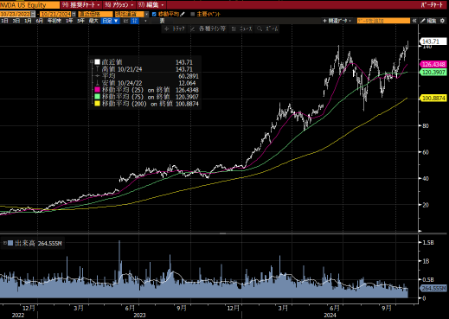Select the 1日 range tab

tap(5, 21)
